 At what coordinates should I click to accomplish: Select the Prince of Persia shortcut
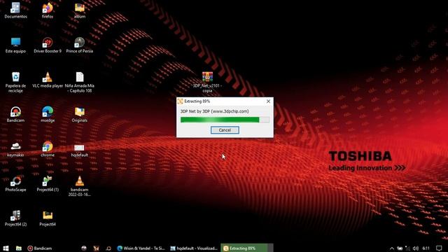79,45
